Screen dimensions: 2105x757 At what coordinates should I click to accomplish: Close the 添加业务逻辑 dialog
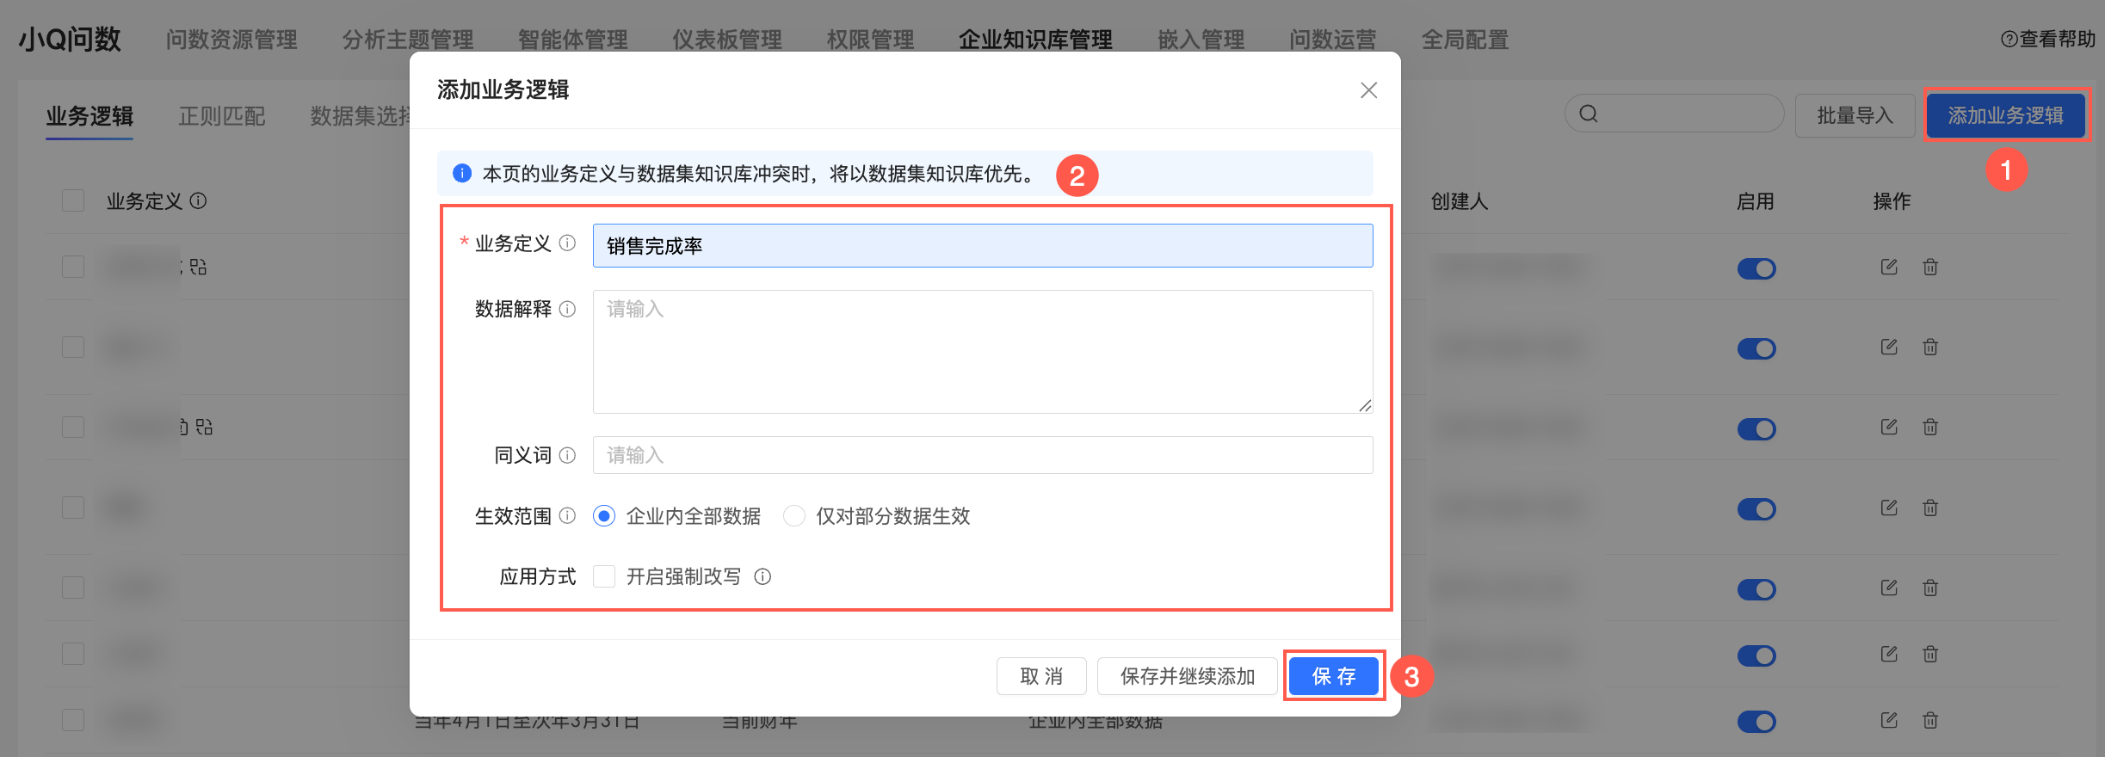1368,90
